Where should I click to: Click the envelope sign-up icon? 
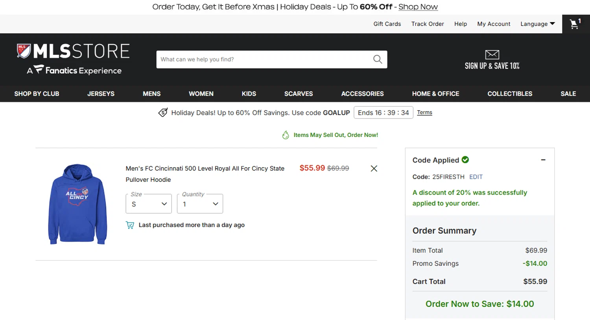(x=492, y=54)
